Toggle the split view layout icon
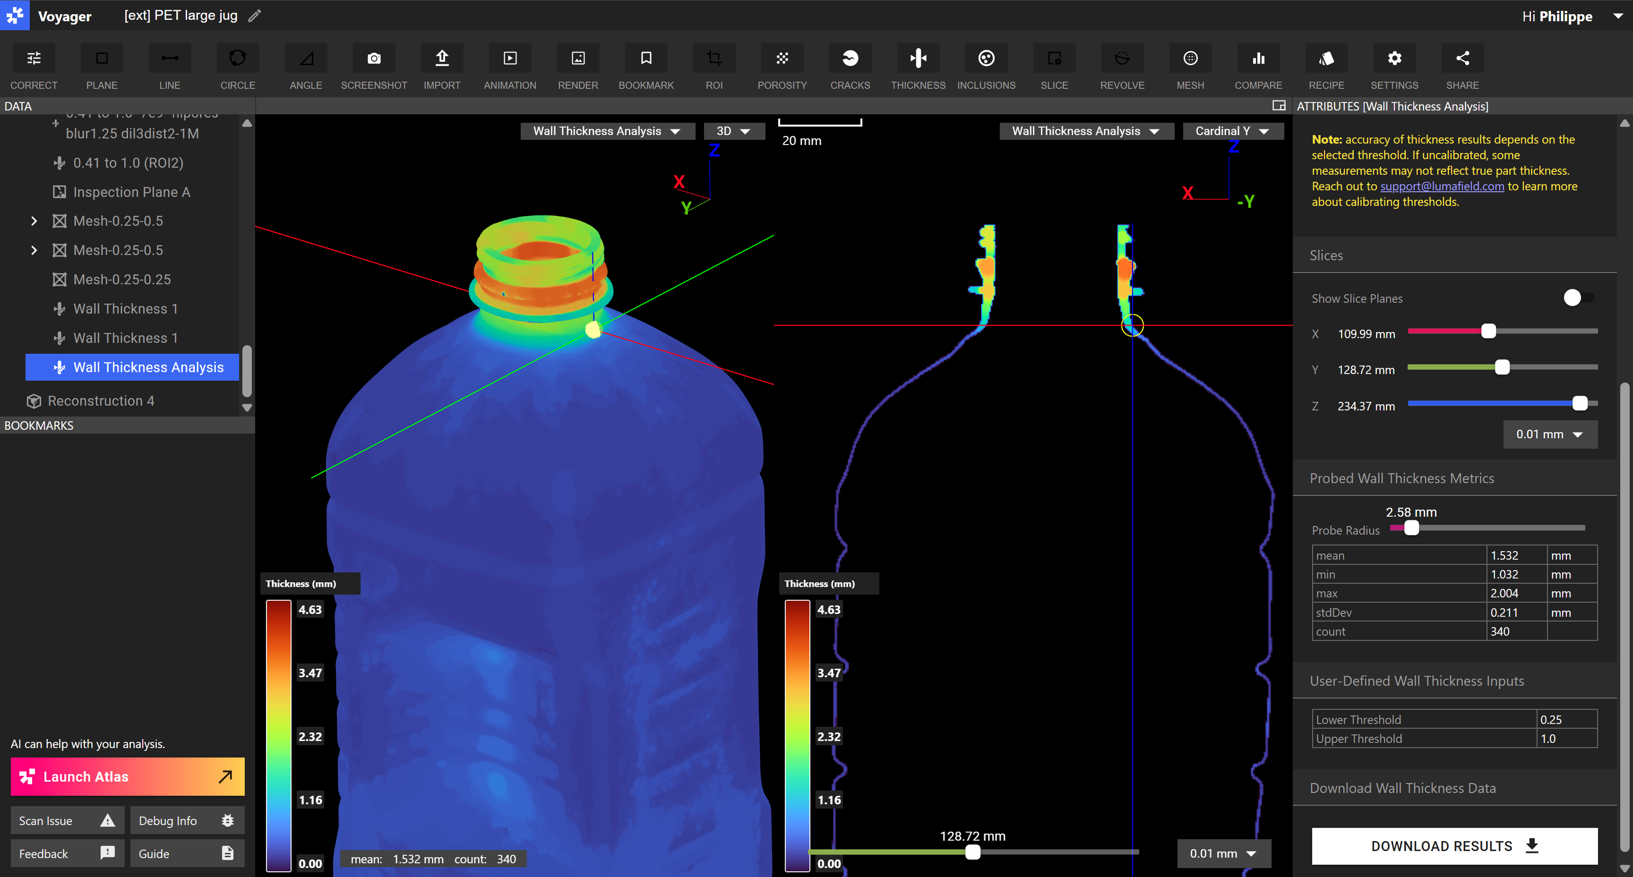The image size is (1633, 877). click(x=1279, y=106)
